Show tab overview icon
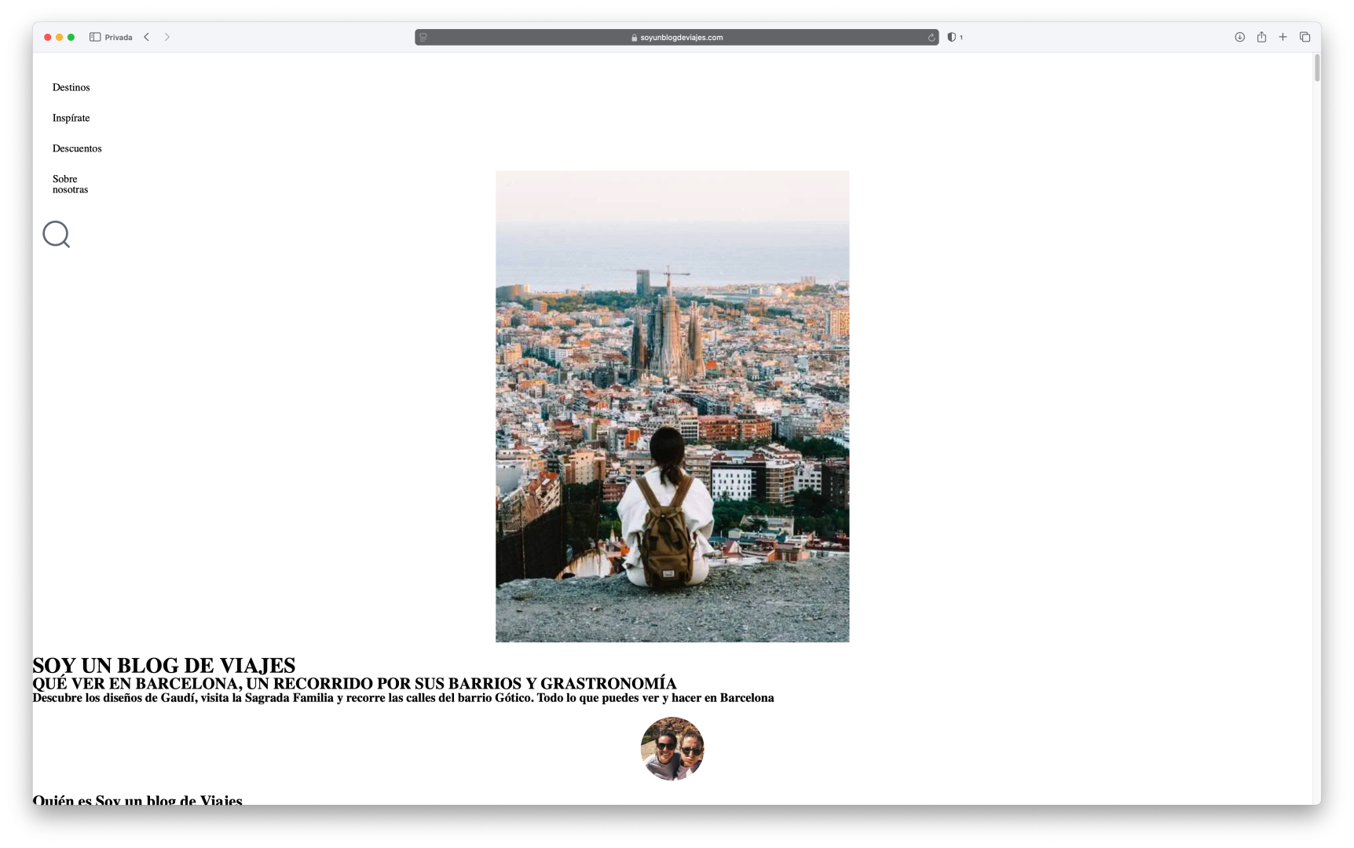Image resolution: width=1354 pixels, height=848 pixels. click(x=1305, y=37)
